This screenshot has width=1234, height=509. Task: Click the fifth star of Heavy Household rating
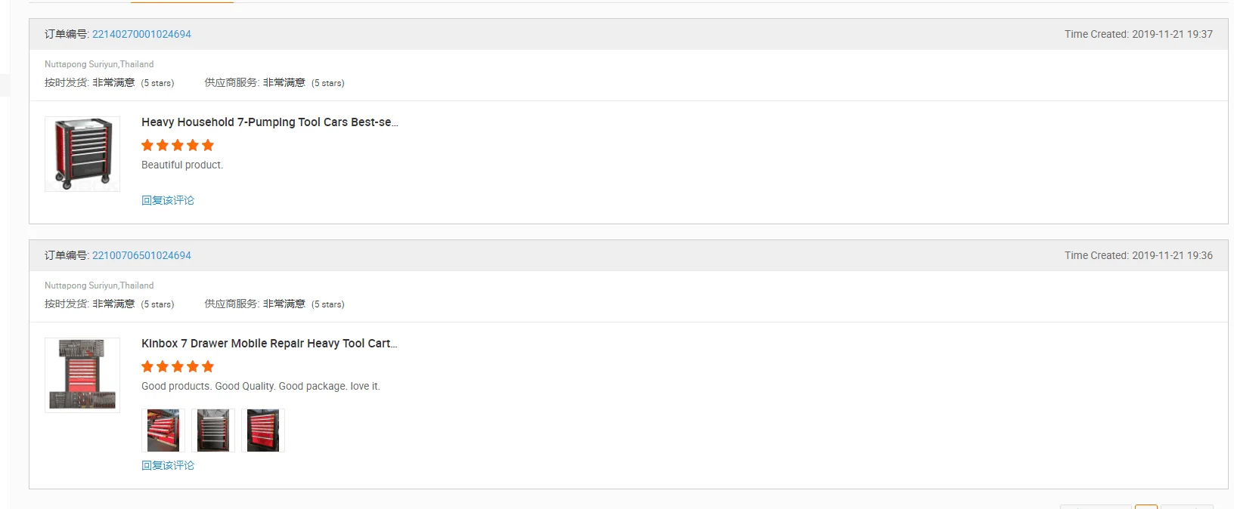(x=208, y=145)
